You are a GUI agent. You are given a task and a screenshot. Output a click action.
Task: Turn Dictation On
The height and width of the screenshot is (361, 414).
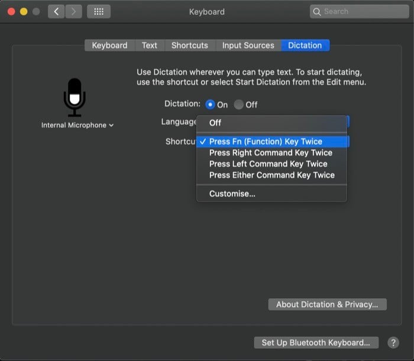coord(210,105)
